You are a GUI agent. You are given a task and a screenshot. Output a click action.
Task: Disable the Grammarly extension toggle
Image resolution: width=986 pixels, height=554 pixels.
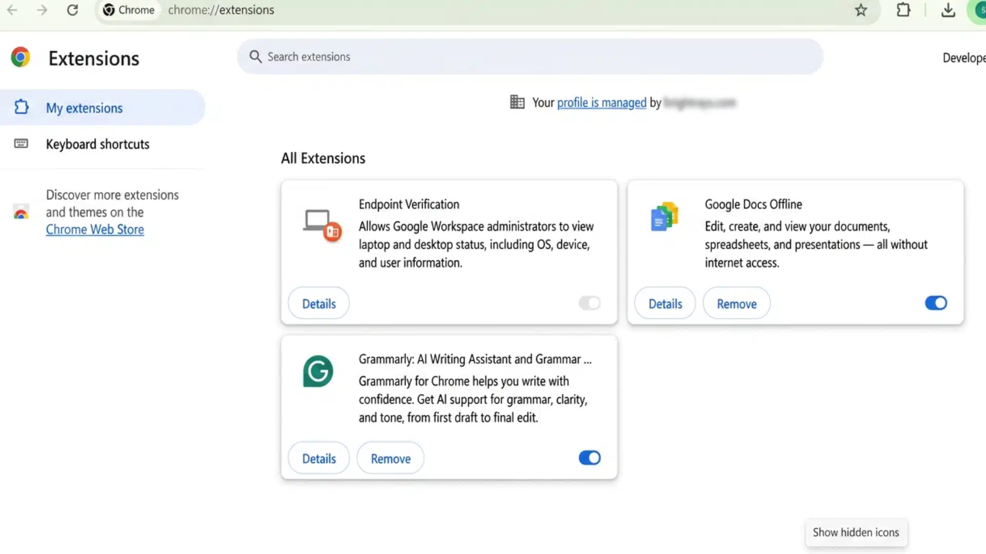coord(589,458)
